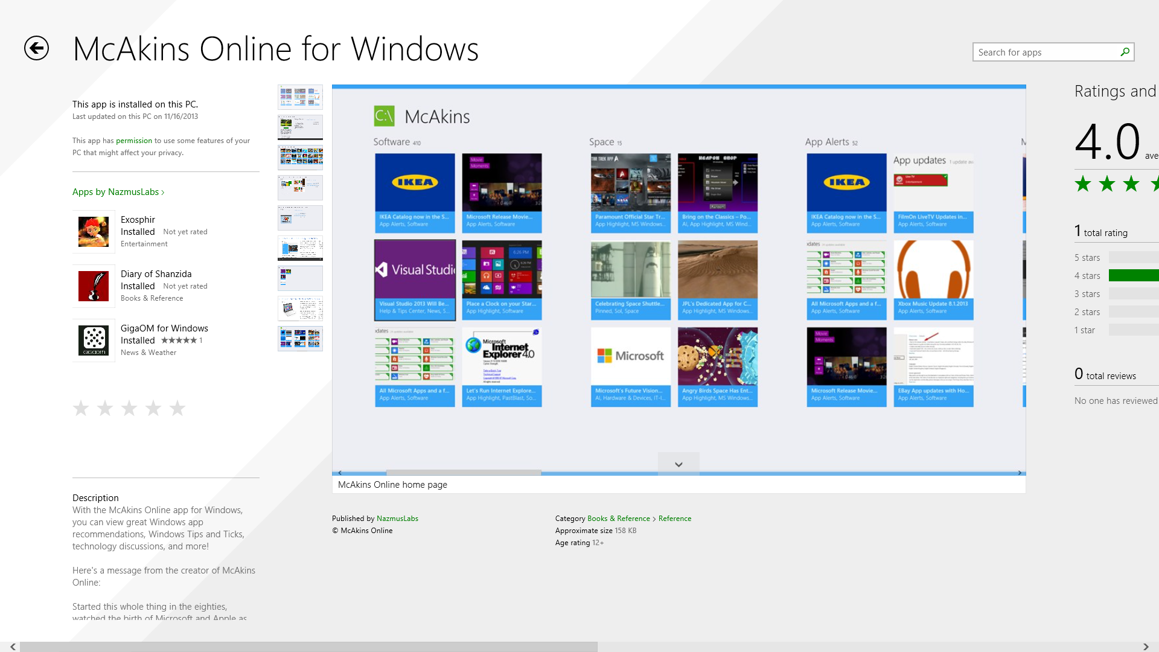The height and width of the screenshot is (652, 1159).
Task: Rate the app one star
Action: point(81,409)
